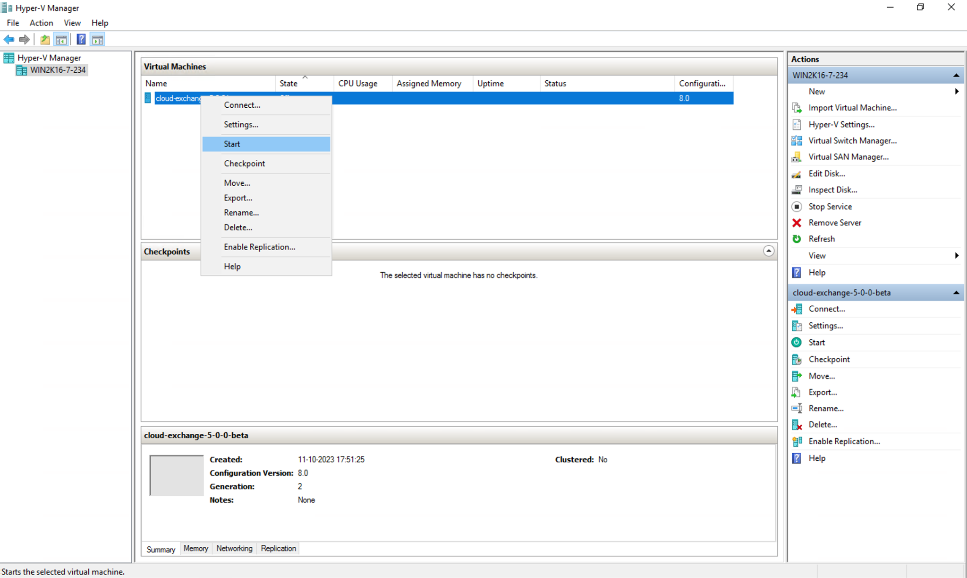Click the Hyper-V Settings icon
This screenshot has width=967, height=578.
click(x=797, y=124)
